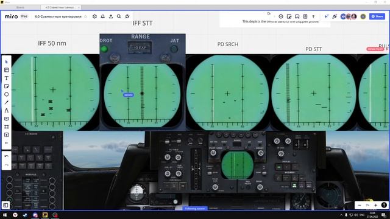Open the templates tool in left toolbar
This screenshot has width=390, height=219.
pyautogui.click(x=7, y=70)
